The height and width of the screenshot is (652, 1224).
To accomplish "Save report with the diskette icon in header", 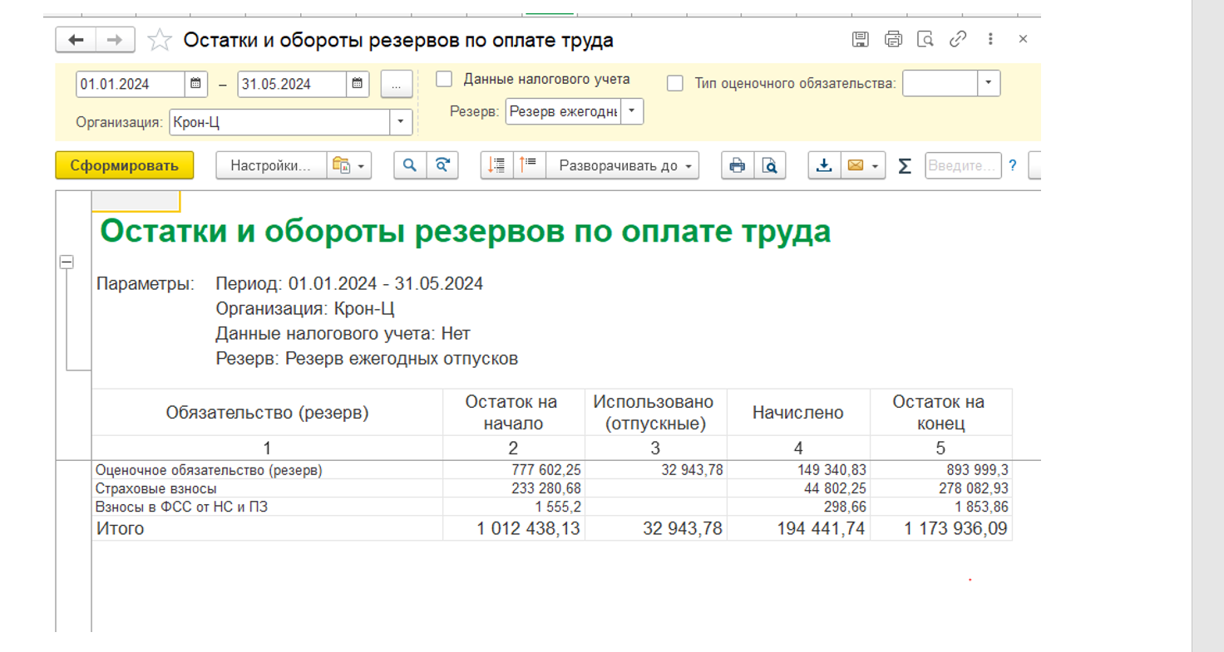I will point(861,39).
